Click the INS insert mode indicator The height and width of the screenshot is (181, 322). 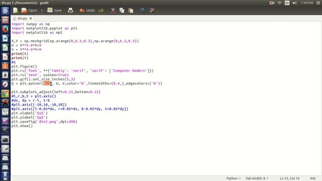point(313,178)
